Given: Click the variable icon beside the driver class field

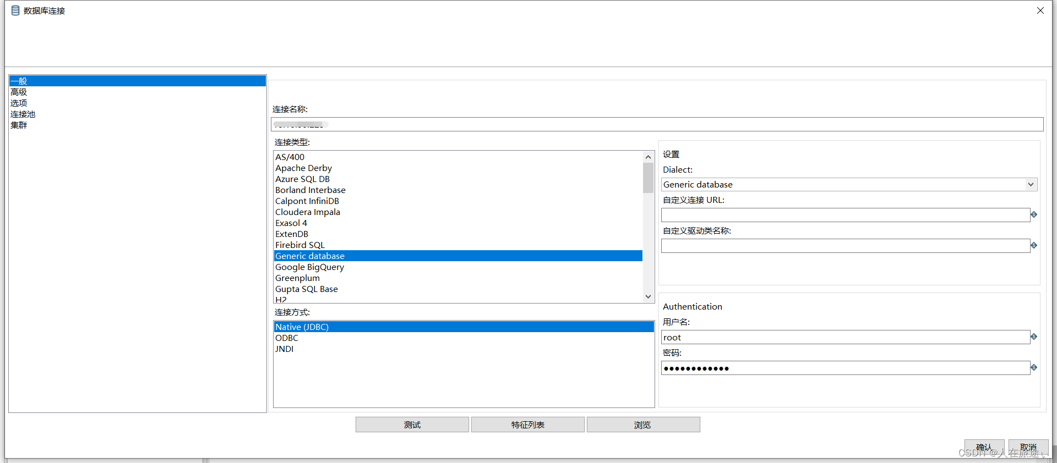Looking at the screenshot, I should point(1034,245).
